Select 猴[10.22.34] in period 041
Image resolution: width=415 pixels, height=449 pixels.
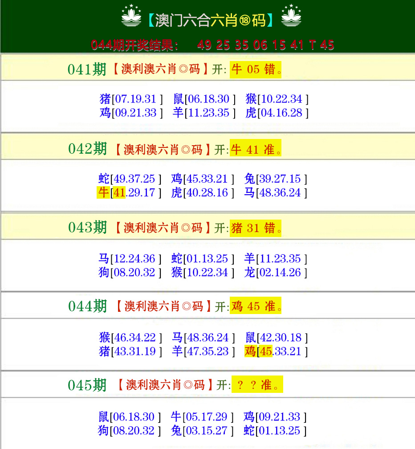[277, 99]
